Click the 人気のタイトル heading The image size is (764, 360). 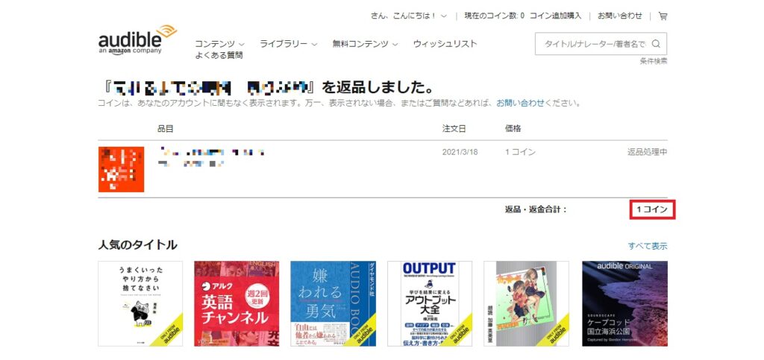137,245
